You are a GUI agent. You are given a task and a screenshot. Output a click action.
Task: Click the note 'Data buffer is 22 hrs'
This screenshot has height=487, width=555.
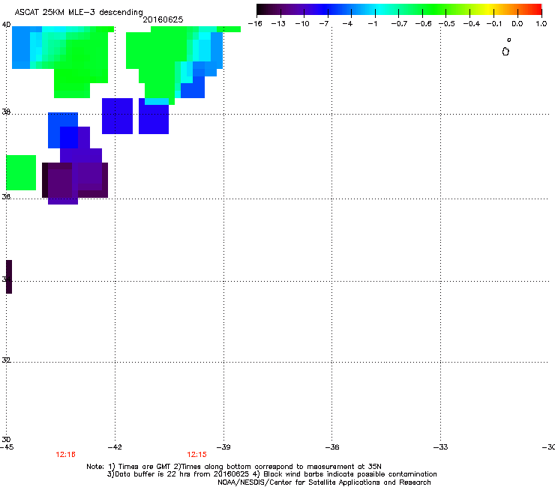154,474
